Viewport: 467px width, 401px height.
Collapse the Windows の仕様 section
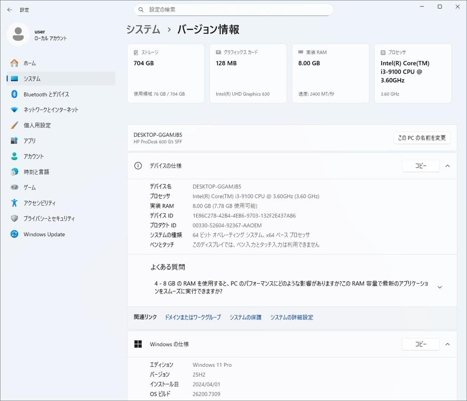tap(448, 344)
